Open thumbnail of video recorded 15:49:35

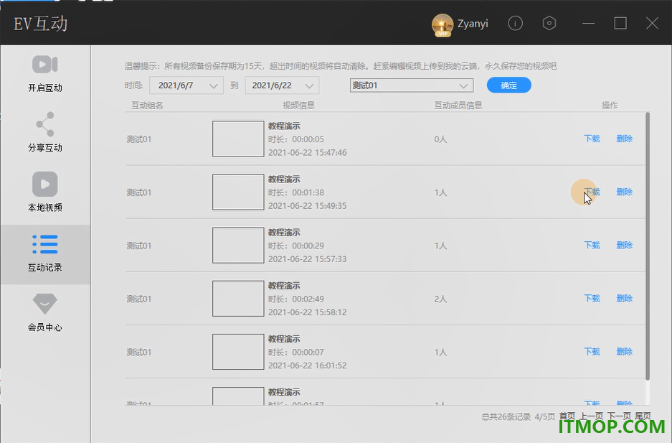(238, 192)
